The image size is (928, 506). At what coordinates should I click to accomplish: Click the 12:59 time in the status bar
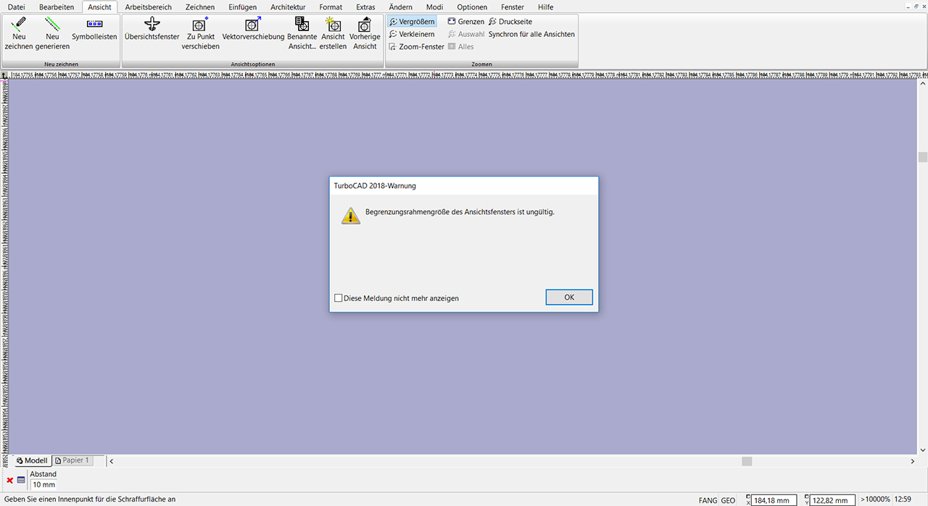pyautogui.click(x=903, y=499)
